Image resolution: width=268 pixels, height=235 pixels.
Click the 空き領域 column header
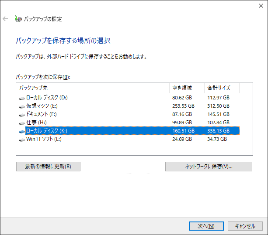[x=187, y=88]
